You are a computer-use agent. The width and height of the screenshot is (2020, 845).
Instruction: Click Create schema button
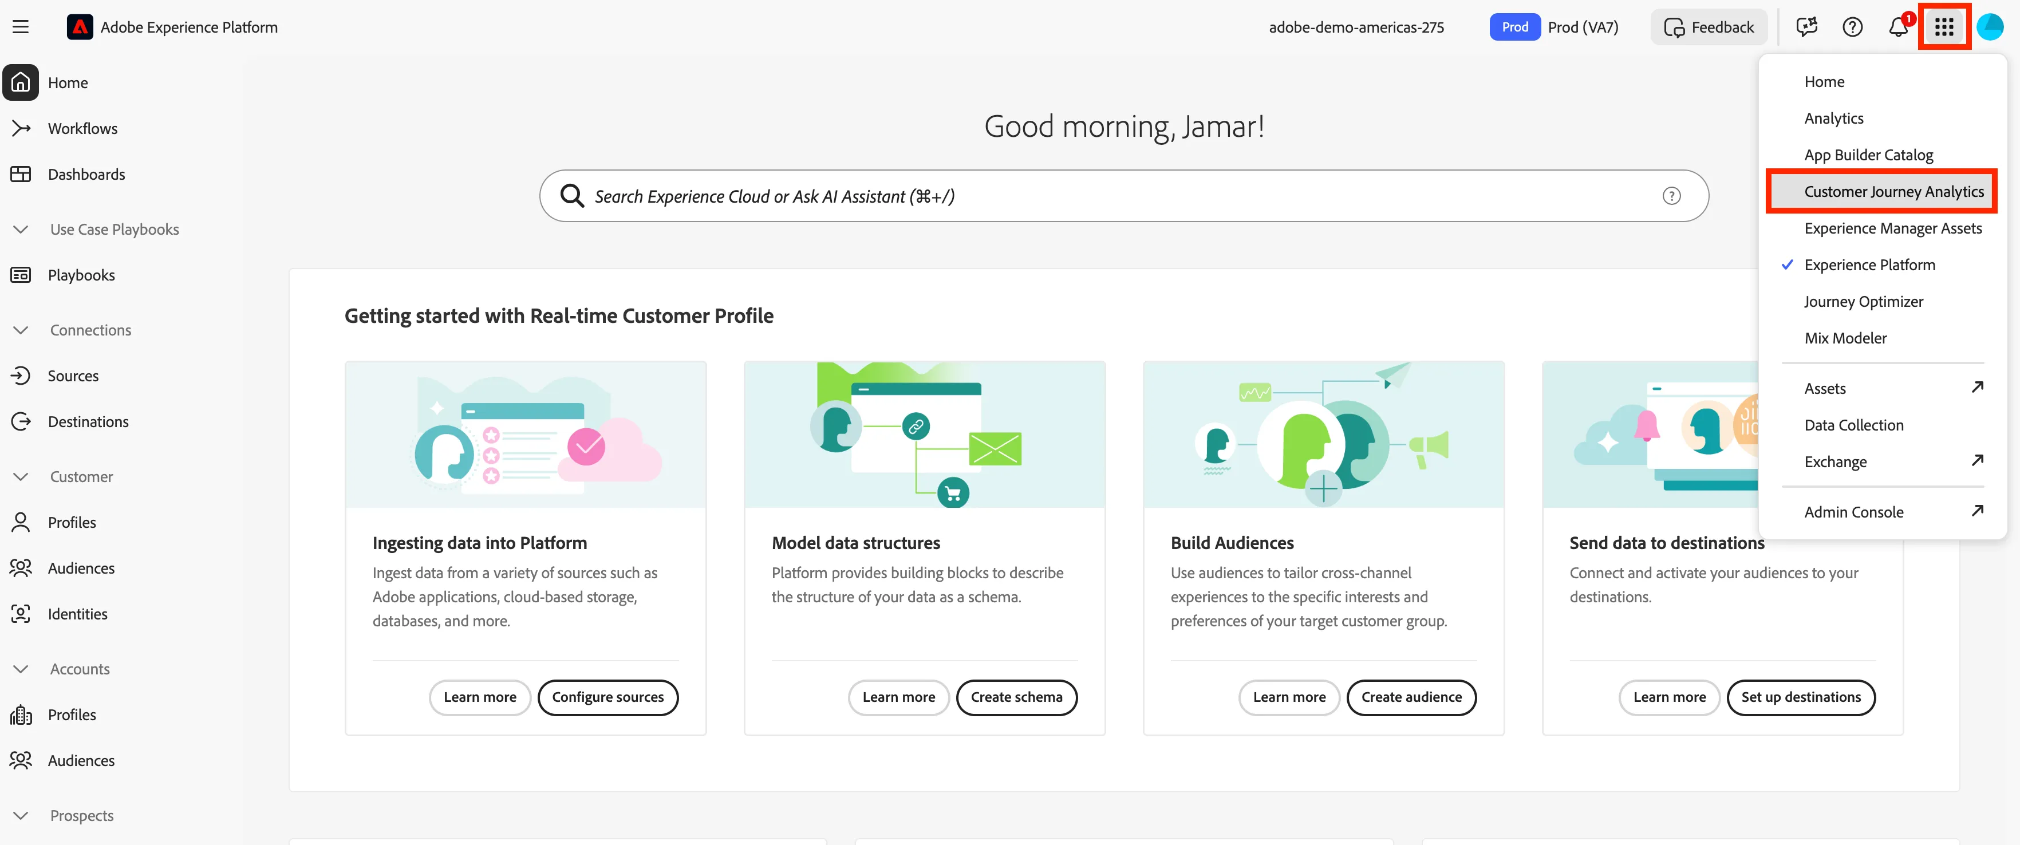click(x=1016, y=698)
